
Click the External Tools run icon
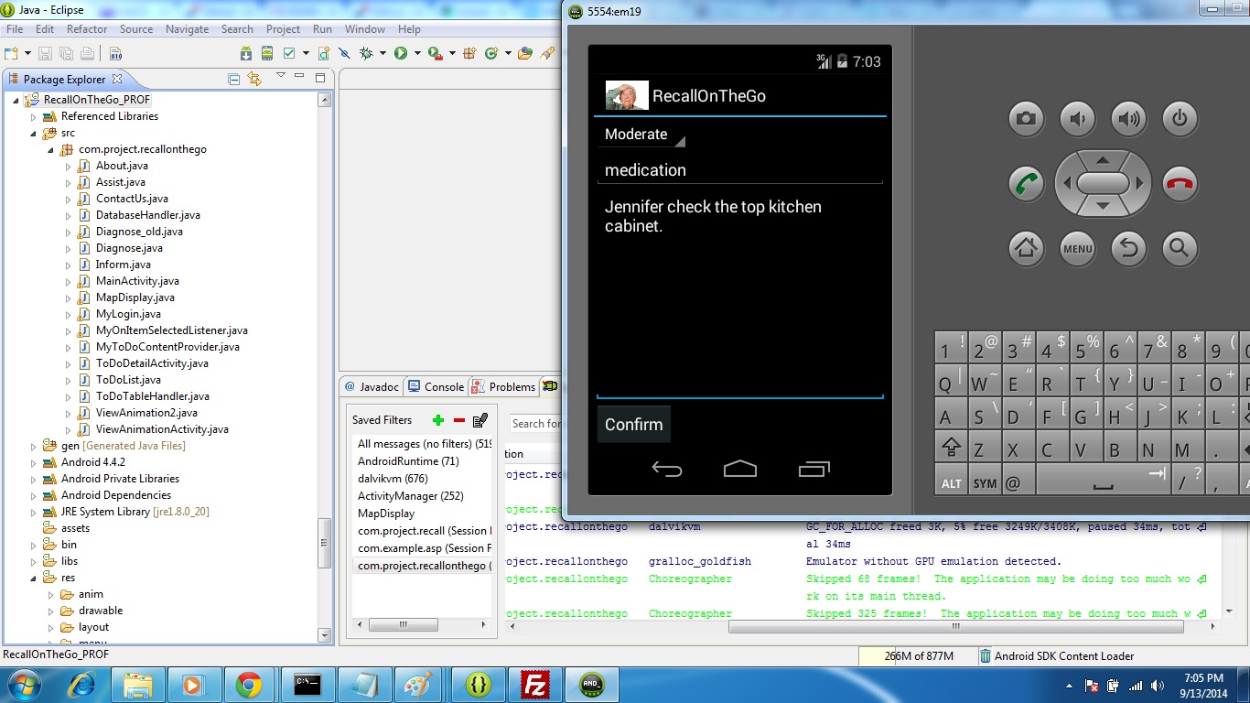tap(435, 53)
